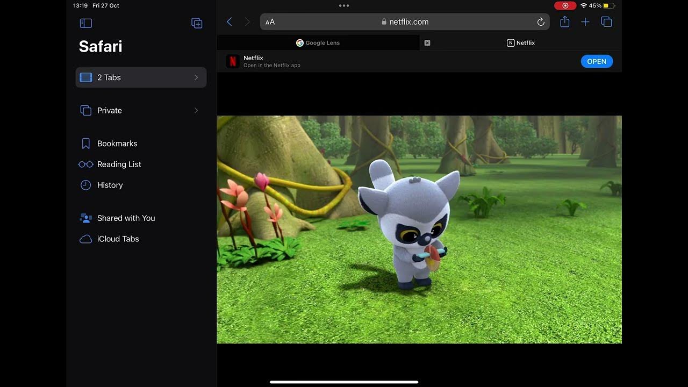
Task: Tap the 'Open in the Netflix app' text
Action: click(272, 66)
